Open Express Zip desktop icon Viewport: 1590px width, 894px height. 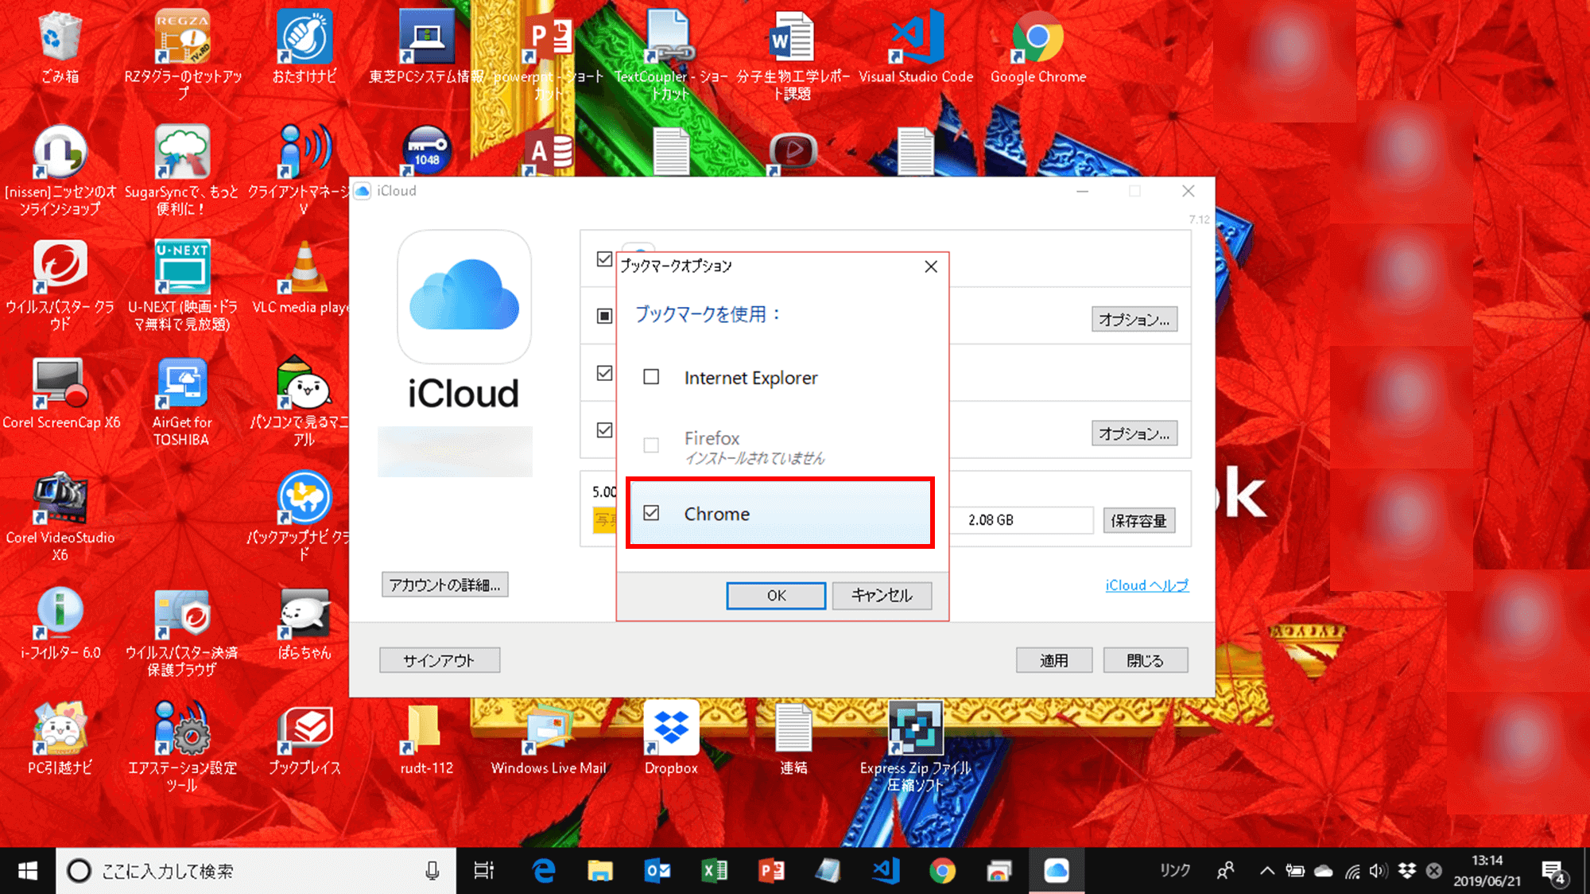point(916,748)
